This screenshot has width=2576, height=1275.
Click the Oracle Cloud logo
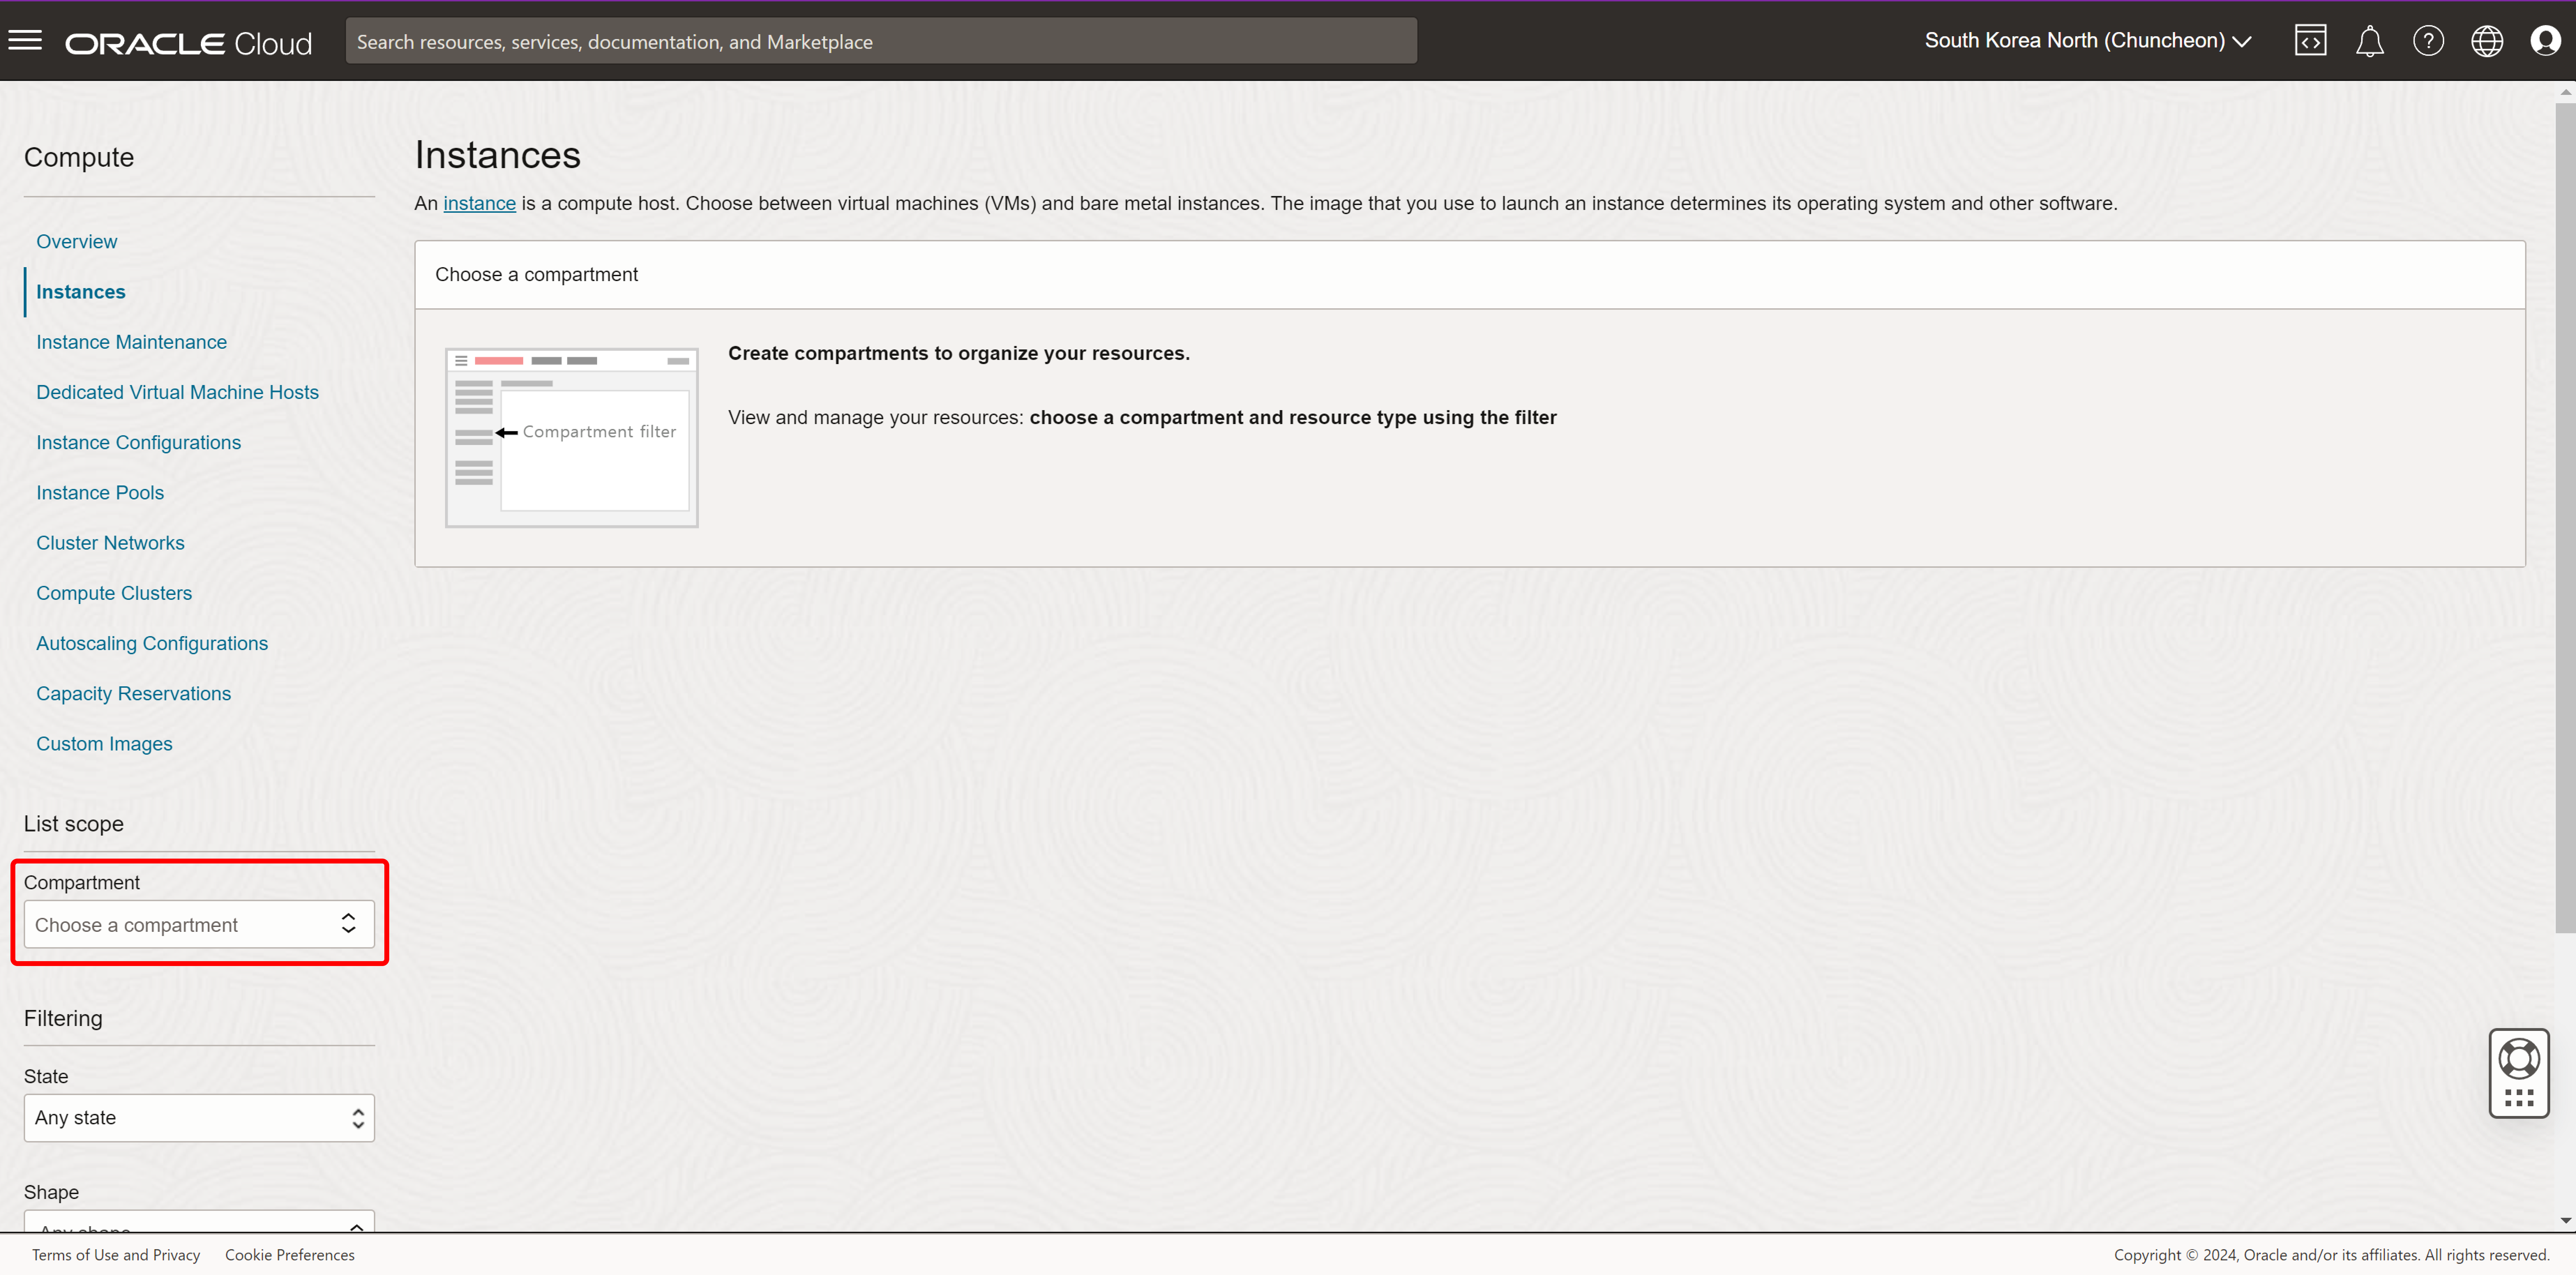click(189, 43)
